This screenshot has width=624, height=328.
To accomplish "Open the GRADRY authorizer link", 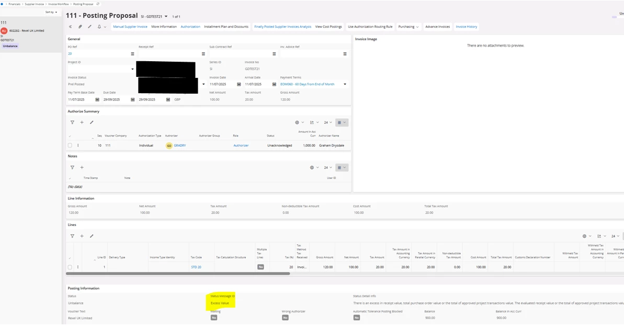I will point(180,145).
